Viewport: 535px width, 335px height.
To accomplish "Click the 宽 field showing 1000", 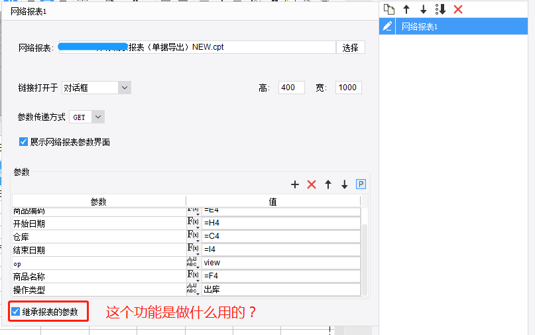I will 348,88.
